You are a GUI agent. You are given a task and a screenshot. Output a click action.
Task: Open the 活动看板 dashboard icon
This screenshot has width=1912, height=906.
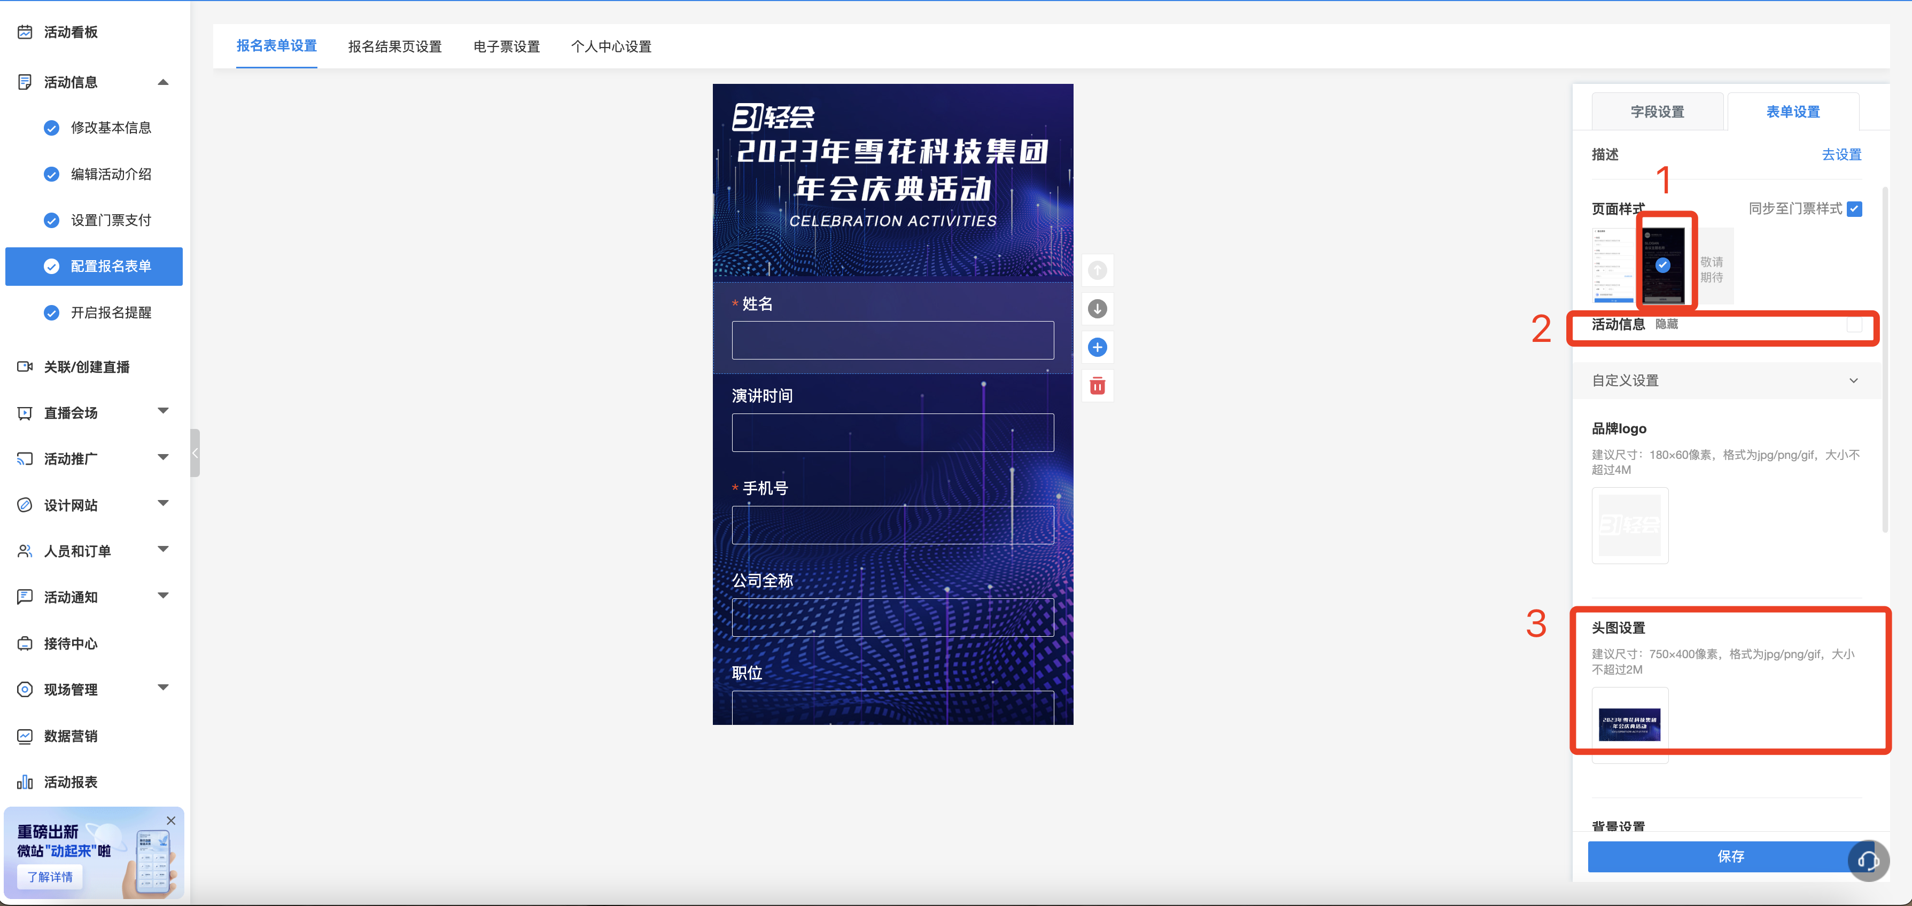pos(25,32)
